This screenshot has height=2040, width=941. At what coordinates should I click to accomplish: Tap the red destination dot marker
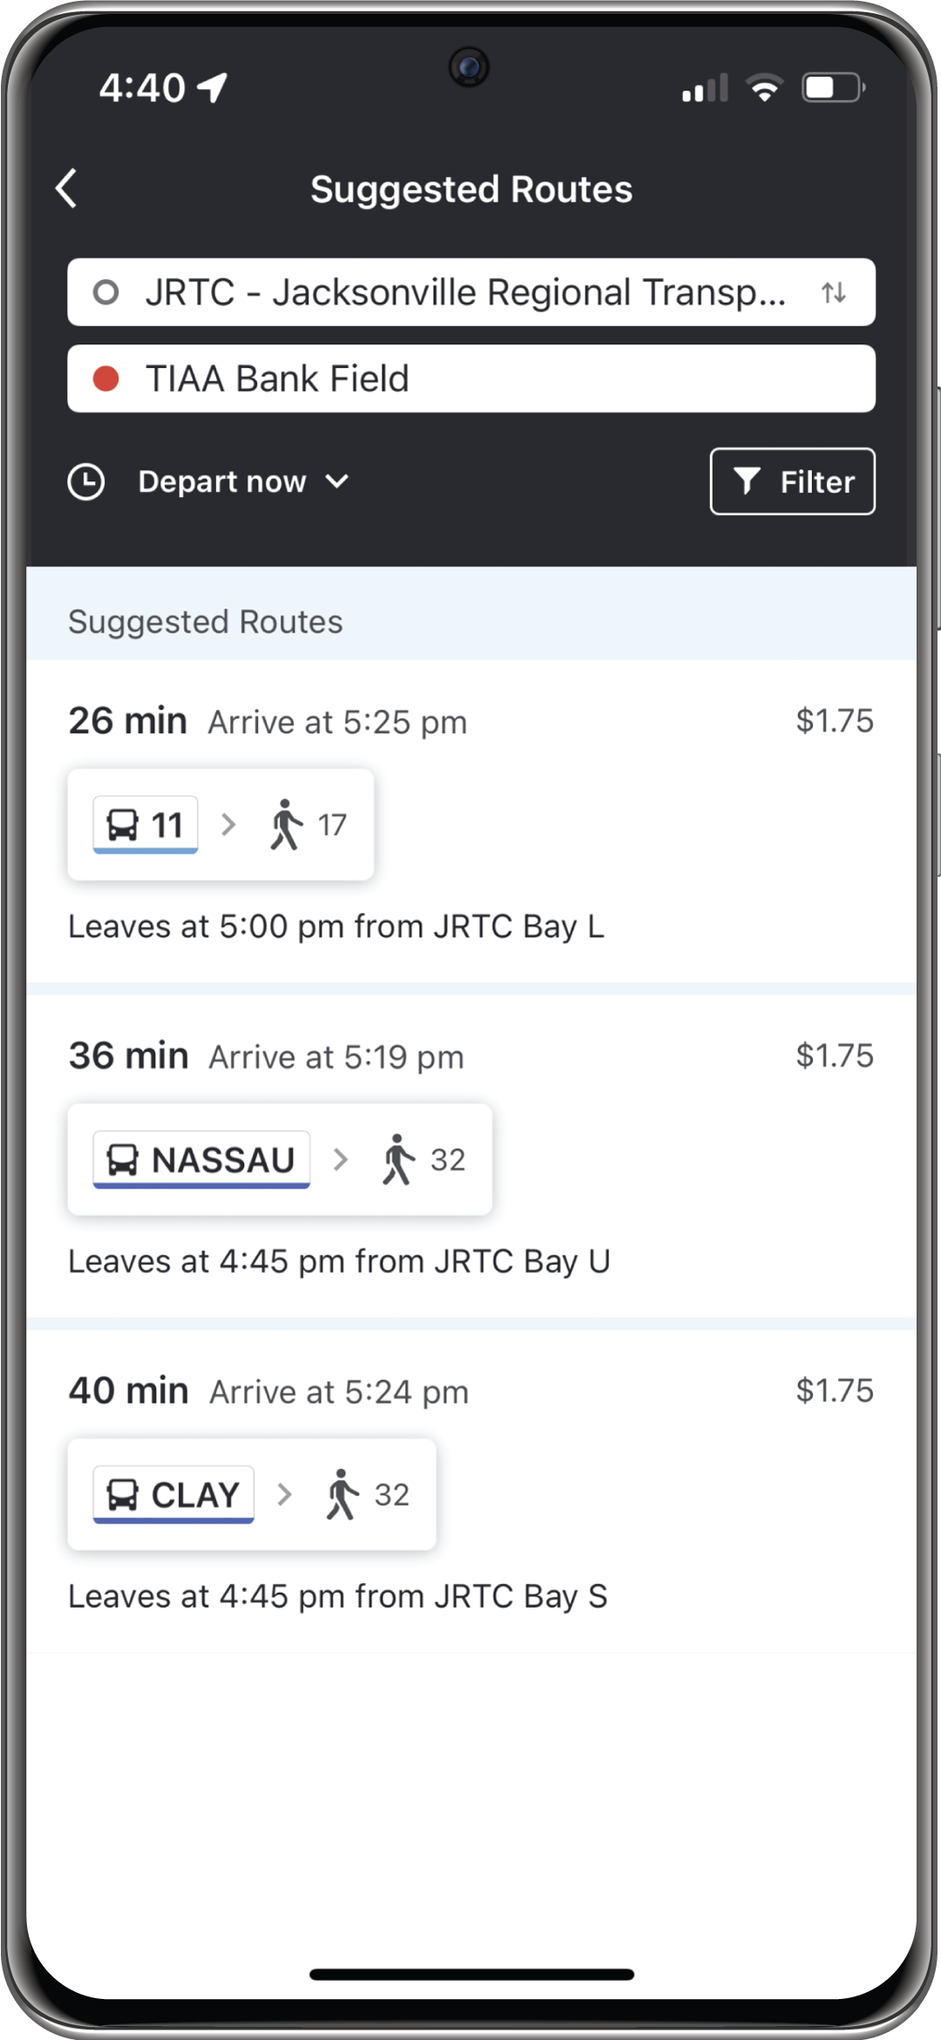point(106,378)
